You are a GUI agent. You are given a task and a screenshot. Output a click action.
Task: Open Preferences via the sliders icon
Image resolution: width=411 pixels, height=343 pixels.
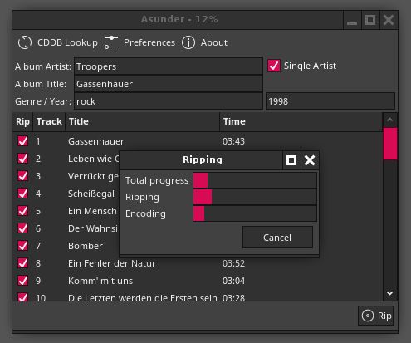pyautogui.click(x=111, y=42)
